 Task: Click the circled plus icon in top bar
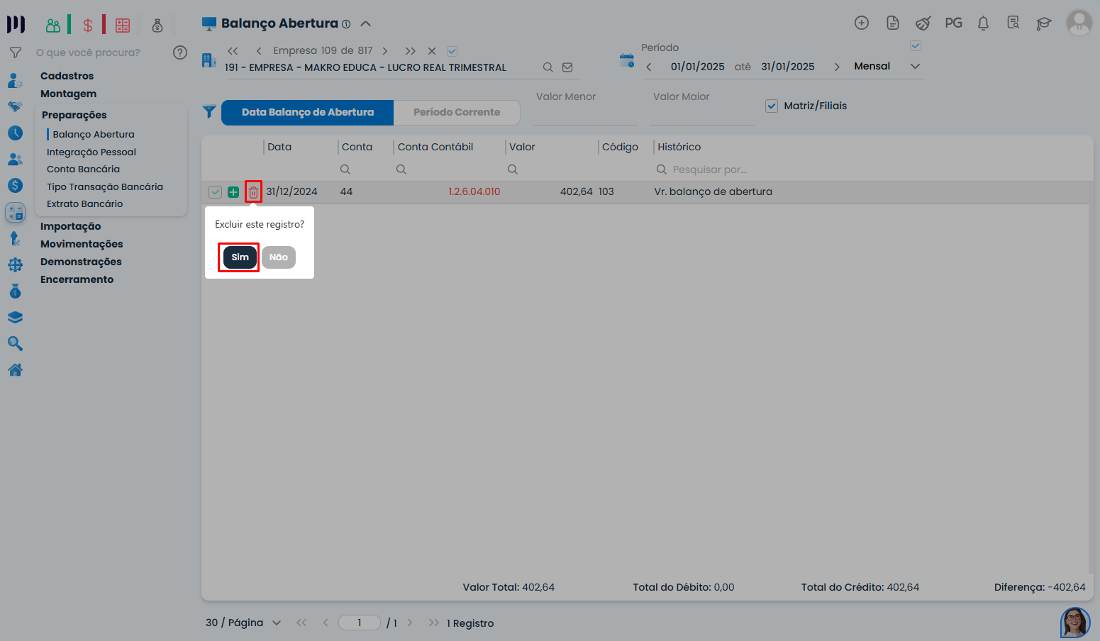862,23
